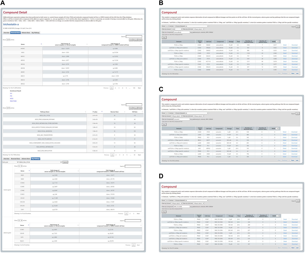Click Next page in panel B pagination

[293, 74]
